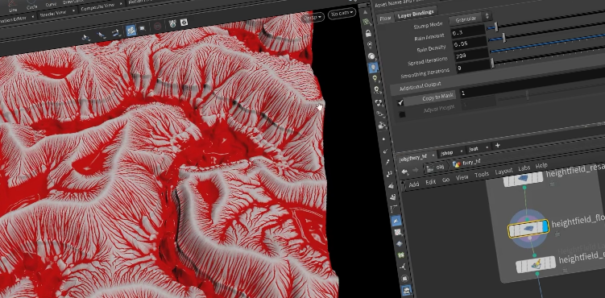Close the Render View pane tab
605x298 pixels.
[74, 10]
